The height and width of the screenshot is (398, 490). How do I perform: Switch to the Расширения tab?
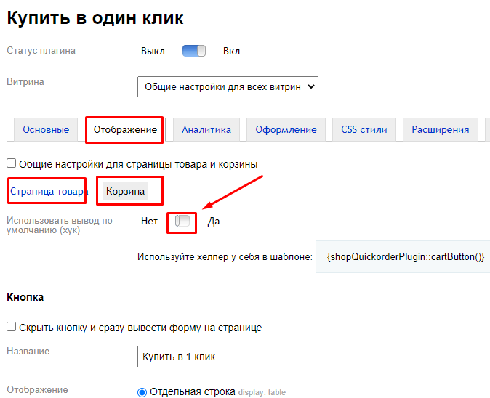click(440, 130)
